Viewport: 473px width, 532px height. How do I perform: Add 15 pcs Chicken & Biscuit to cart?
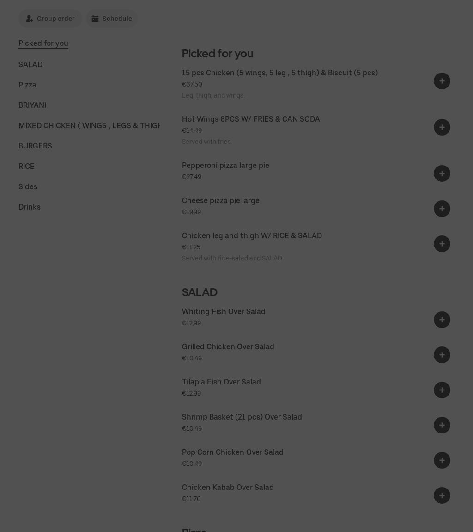(442, 81)
